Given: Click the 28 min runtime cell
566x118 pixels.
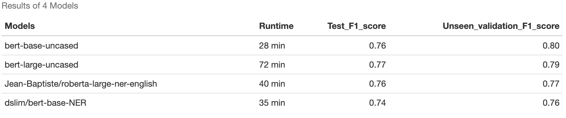Looking at the screenshot, I should pyautogui.click(x=272, y=46).
